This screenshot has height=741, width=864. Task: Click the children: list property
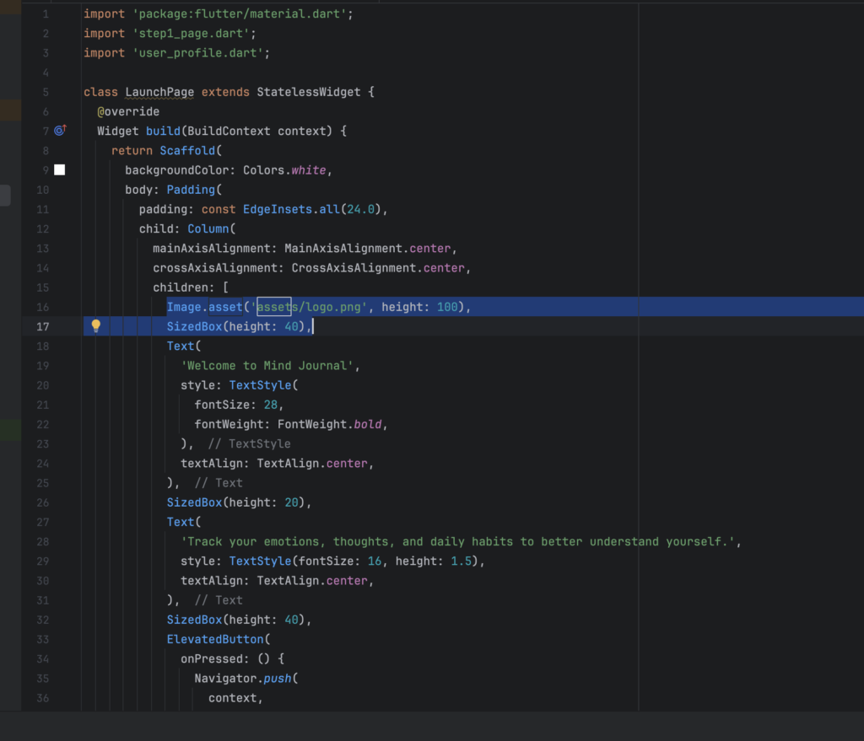click(x=184, y=287)
